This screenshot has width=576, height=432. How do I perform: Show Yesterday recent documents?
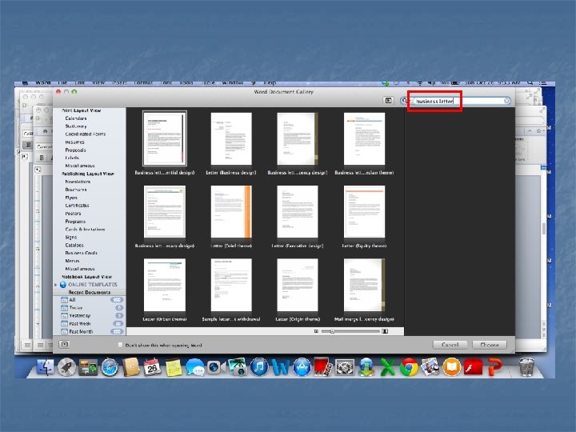[x=79, y=315]
